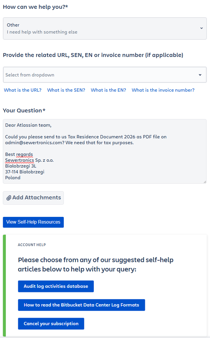Click the "View Self-Help Resources" button
Viewport: 210px width, 338px height.
pyautogui.click(x=33, y=222)
